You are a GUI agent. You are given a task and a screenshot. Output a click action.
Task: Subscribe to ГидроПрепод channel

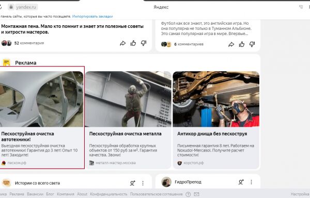[x=241, y=182]
